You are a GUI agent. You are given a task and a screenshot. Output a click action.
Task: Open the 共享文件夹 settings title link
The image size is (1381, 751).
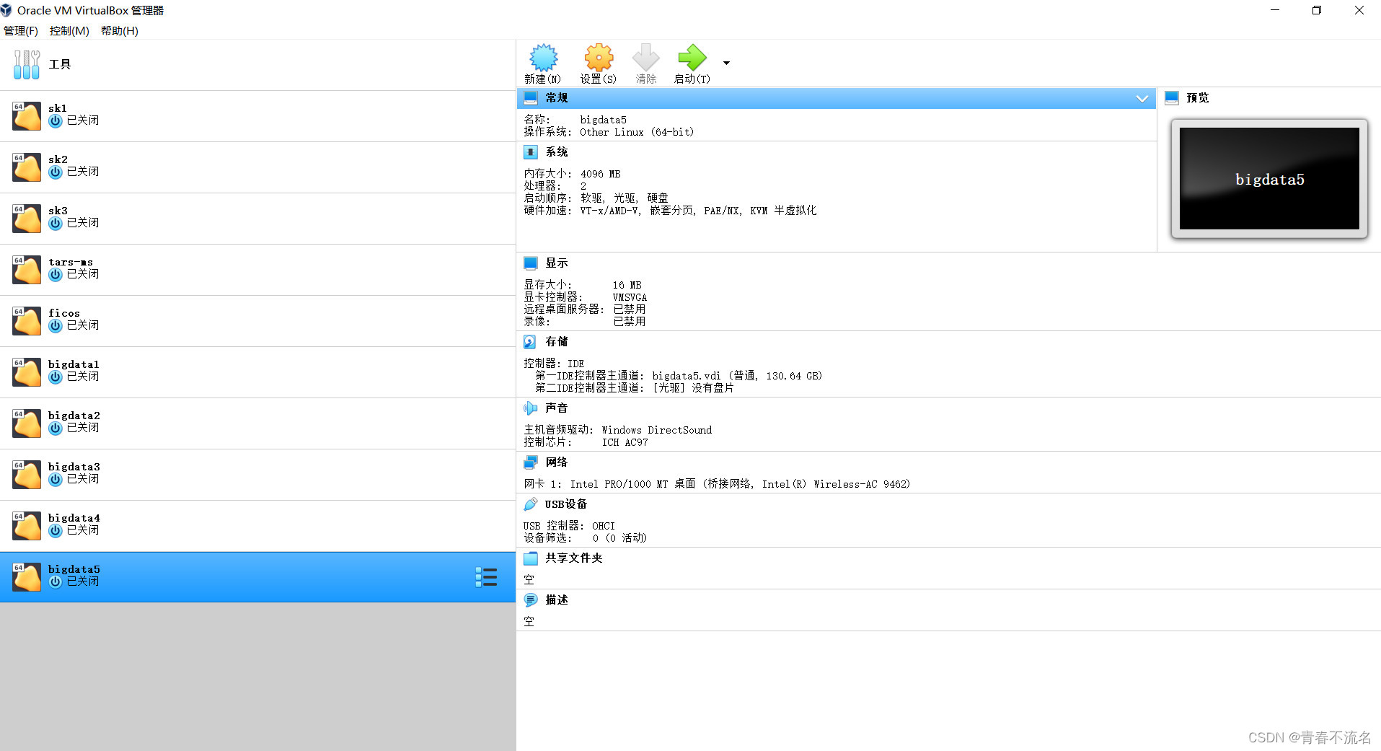coord(574,558)
